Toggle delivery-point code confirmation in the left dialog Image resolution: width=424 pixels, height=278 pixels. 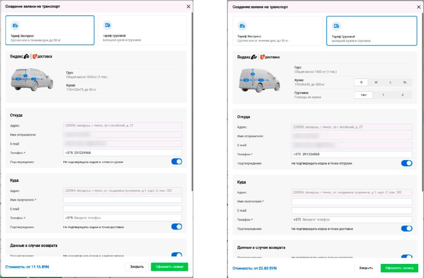[176, 227]
